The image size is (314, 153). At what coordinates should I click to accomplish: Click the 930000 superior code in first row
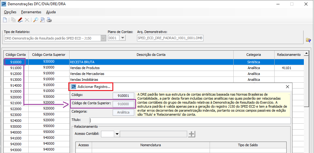click(x=49, y=62)
